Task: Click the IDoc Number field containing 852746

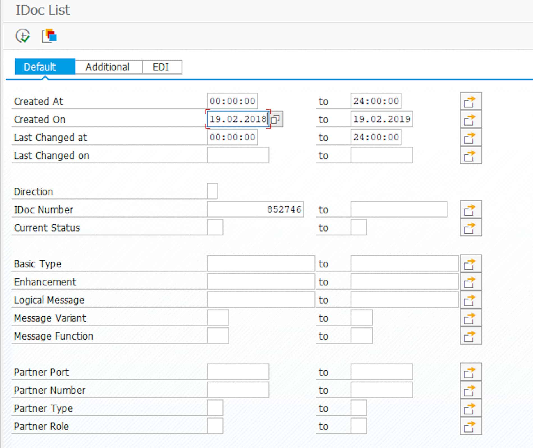Action: (255, 209)
